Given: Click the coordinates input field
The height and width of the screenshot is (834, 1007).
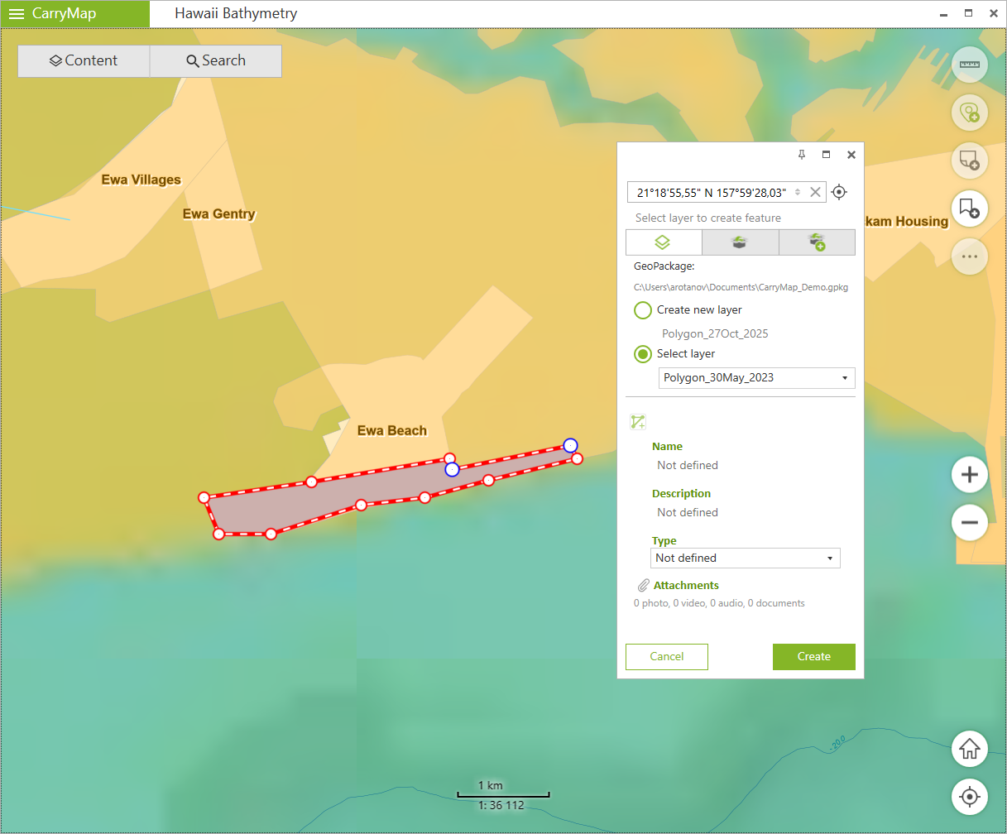Looking at the screenshot, I should click(712, 193).
